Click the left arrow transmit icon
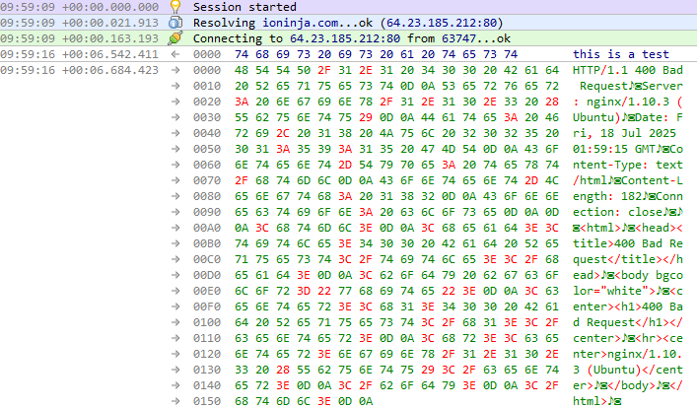The height and width of the screenshot is (408, 697). point(175,54)
